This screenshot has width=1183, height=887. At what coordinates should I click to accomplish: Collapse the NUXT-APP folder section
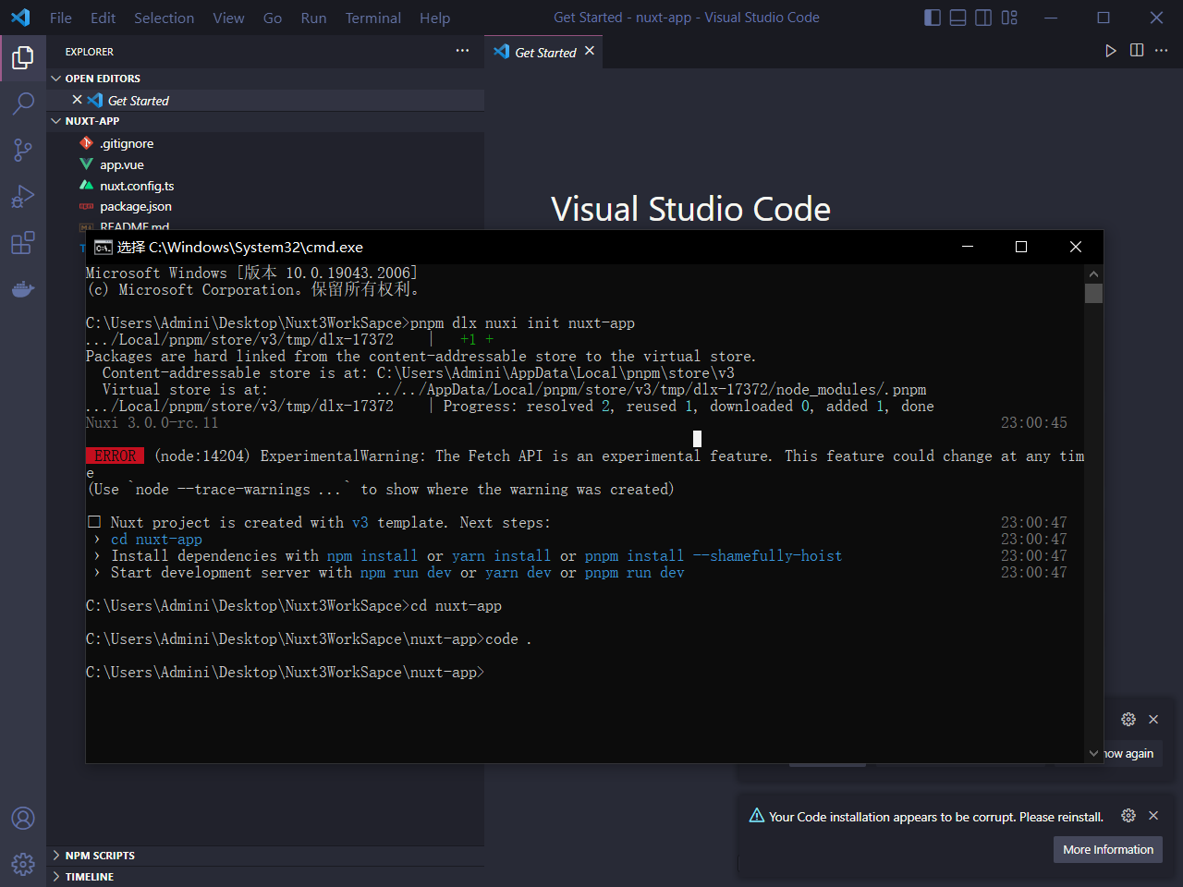(265, 121)
